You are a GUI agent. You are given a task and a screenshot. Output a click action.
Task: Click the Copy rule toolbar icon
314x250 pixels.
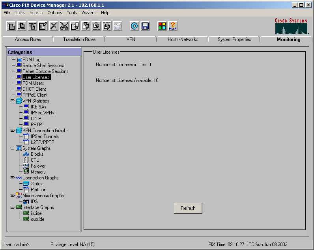click(x=75, y=26)
